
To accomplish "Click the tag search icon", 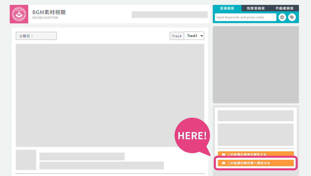I will [292, 17].
